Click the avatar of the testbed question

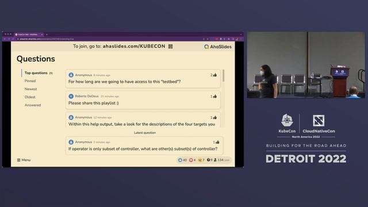click(71, 75)
